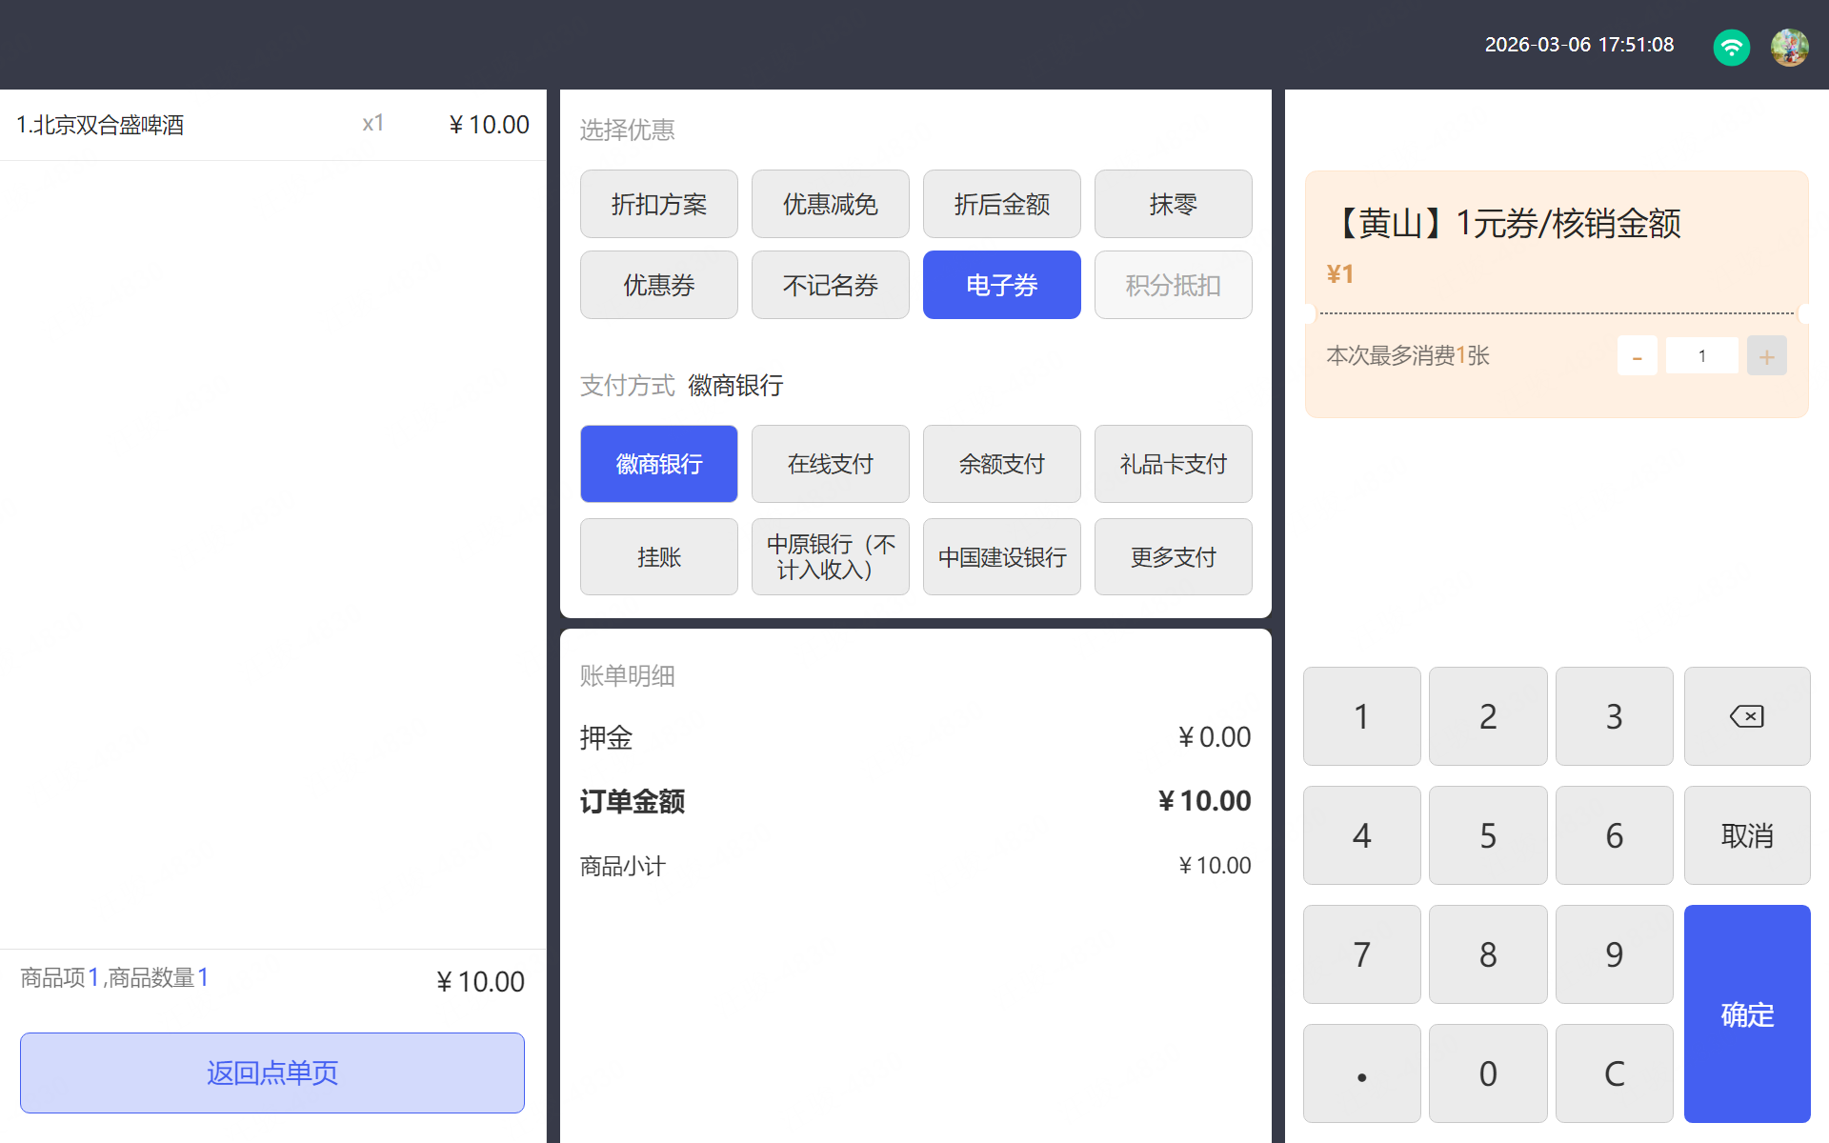Choose 在线支付 payment method
This screenshot has height=1143, width=1829.
pyautogui.click(x=830, y=464)
